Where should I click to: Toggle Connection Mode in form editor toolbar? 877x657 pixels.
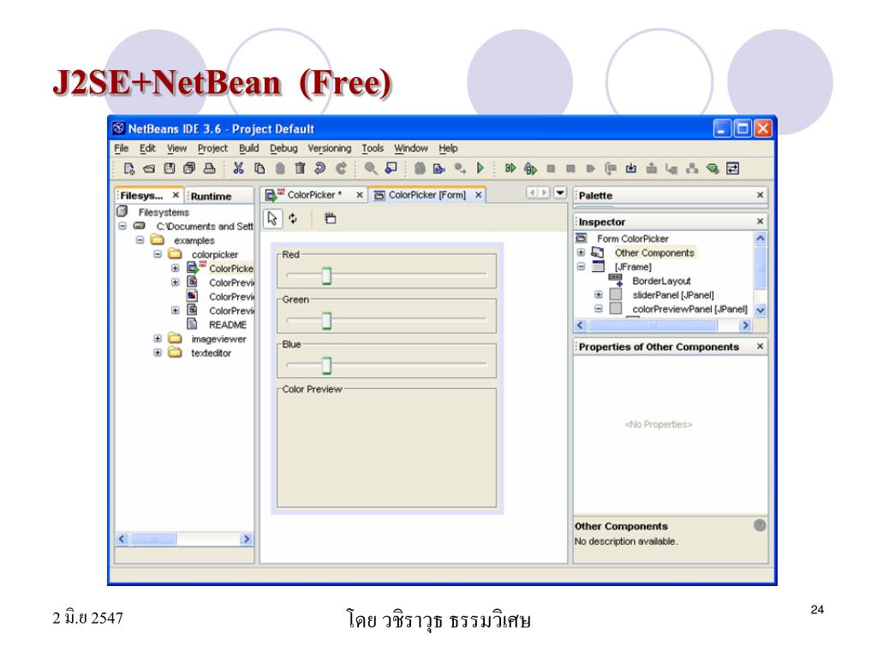coord(293,218)
